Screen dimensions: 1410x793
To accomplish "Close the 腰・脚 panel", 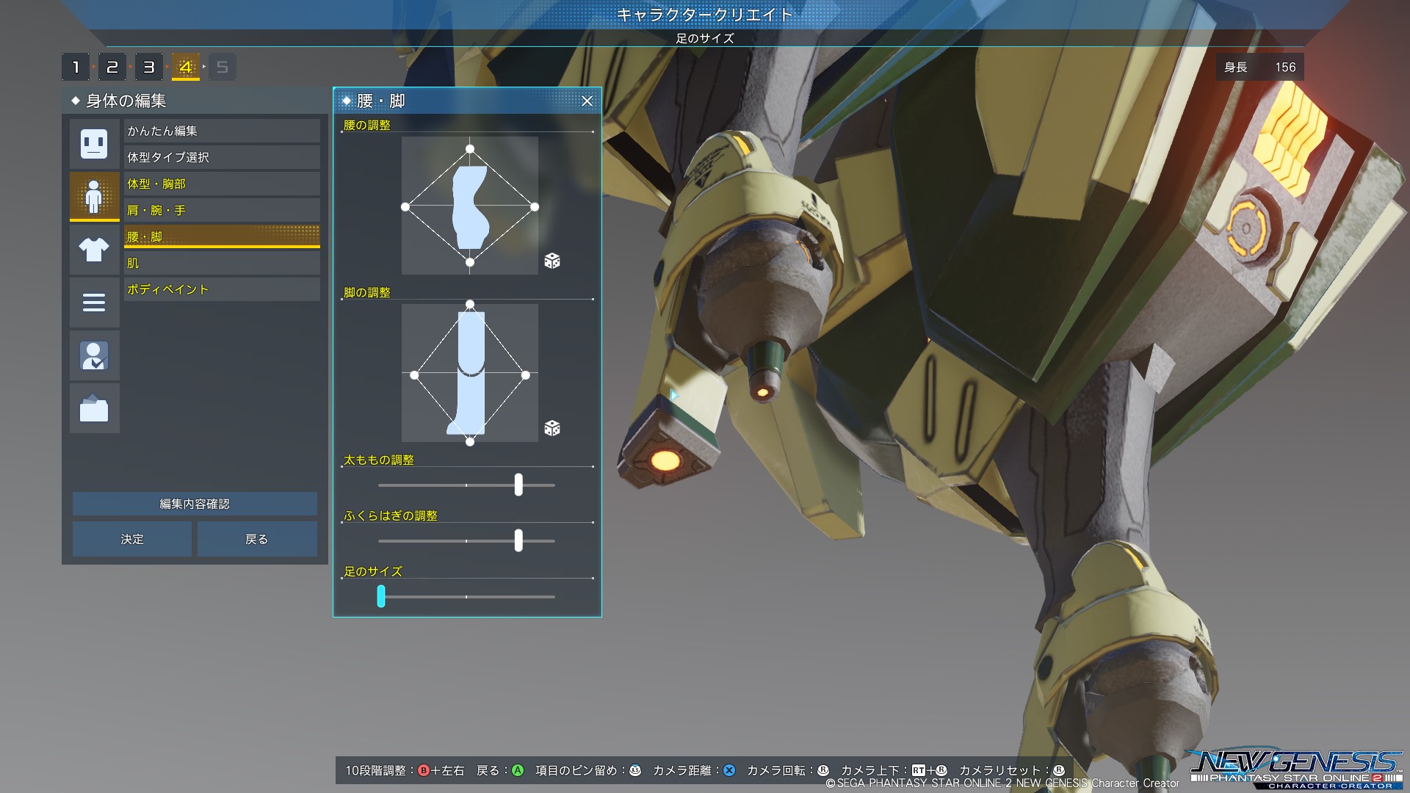I will [587, 101].
